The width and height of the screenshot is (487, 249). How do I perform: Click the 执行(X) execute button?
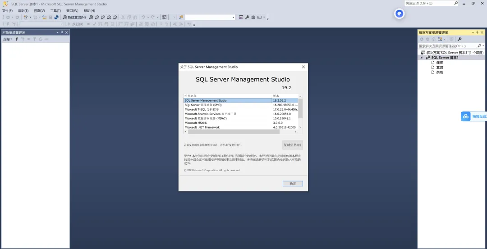[x=75, y=24]
